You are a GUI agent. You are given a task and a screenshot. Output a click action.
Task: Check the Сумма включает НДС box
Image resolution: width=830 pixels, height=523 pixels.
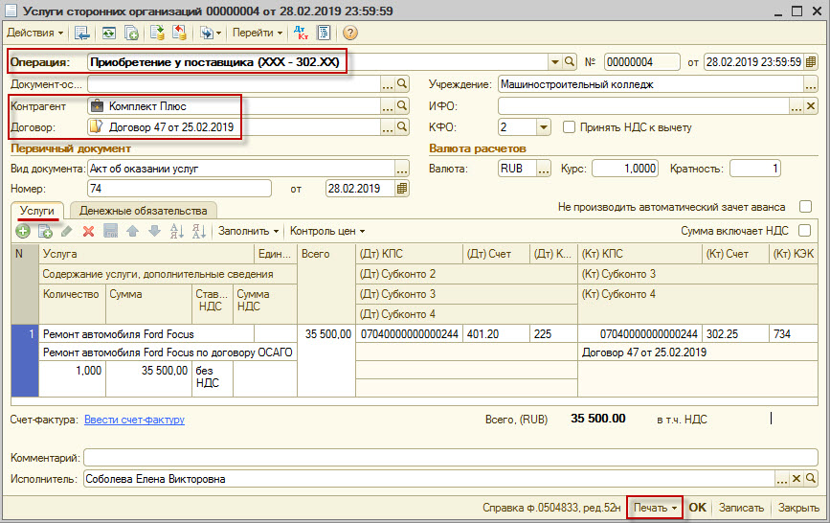[805, 230]
